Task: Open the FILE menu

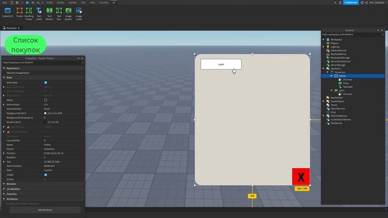Action: [x=5, y=2]
